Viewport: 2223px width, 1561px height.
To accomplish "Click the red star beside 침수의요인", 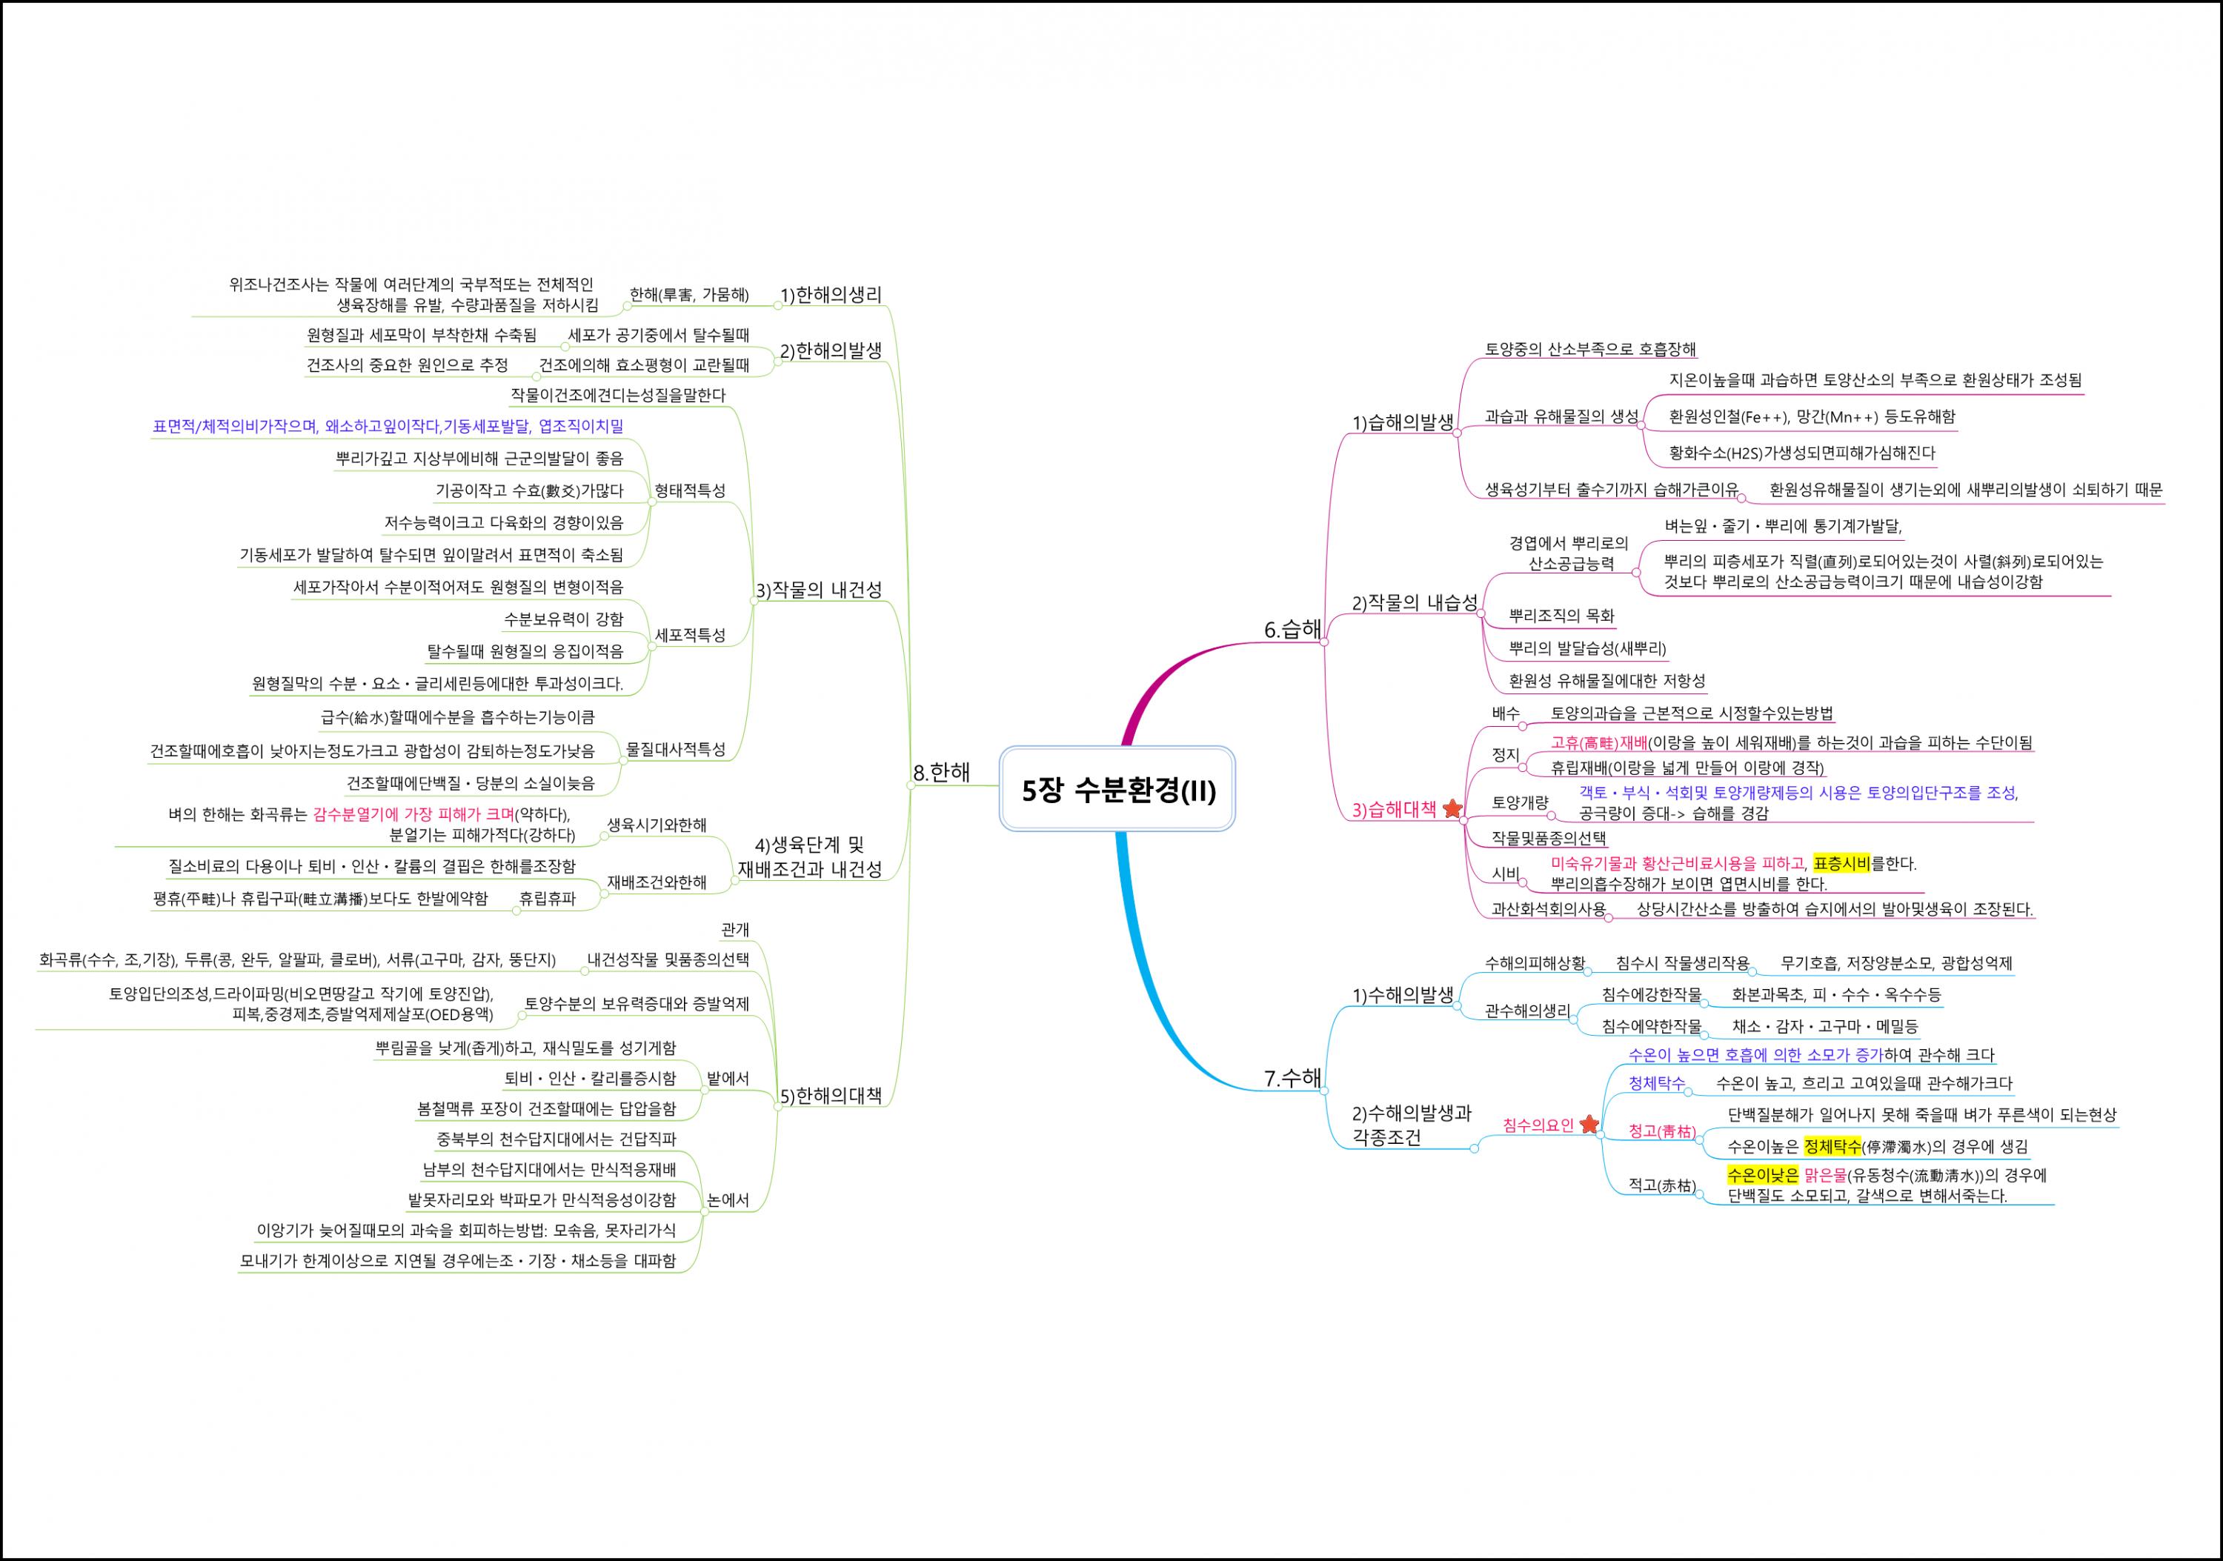I will (1589, 1125).
